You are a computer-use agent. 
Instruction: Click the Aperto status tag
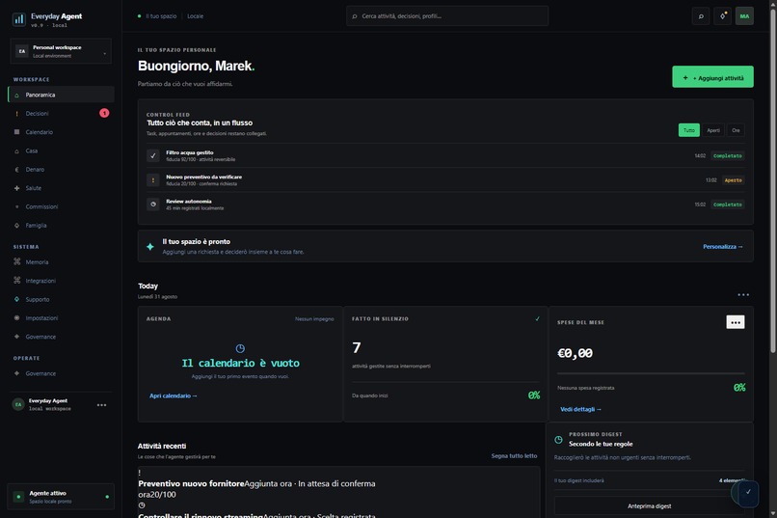[733, 180]
